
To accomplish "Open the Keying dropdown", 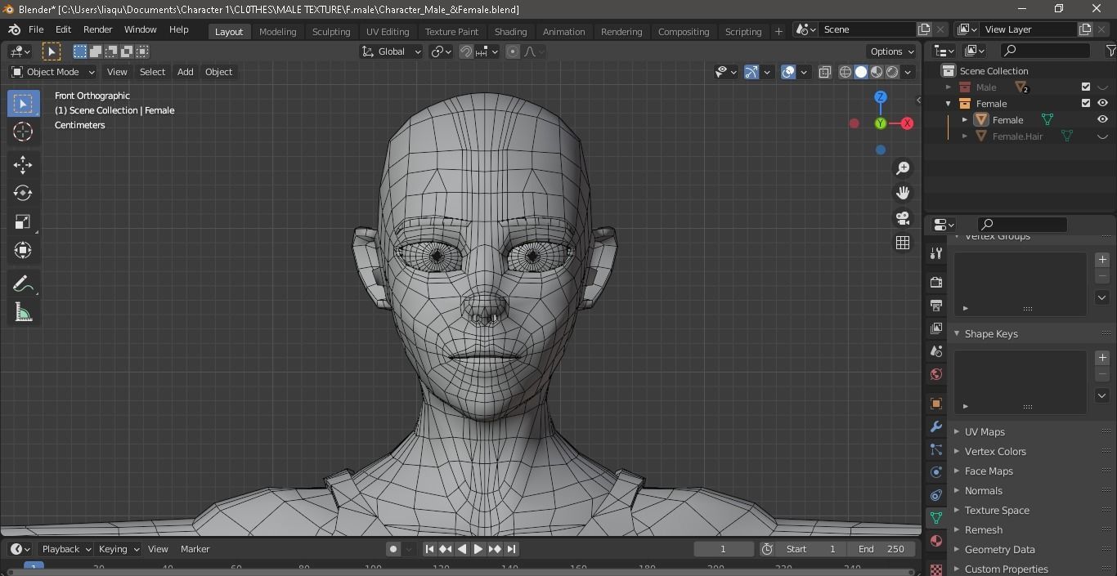I will [118, 549].
